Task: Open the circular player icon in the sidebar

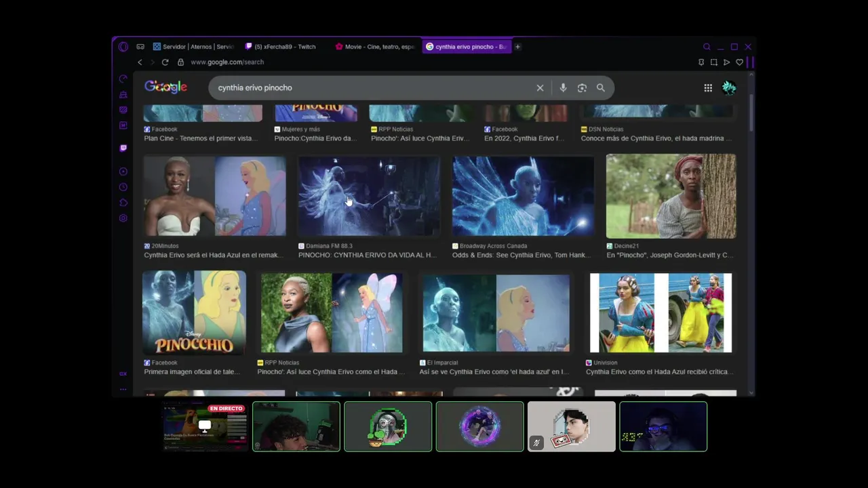Action: [x=123, y=171]
